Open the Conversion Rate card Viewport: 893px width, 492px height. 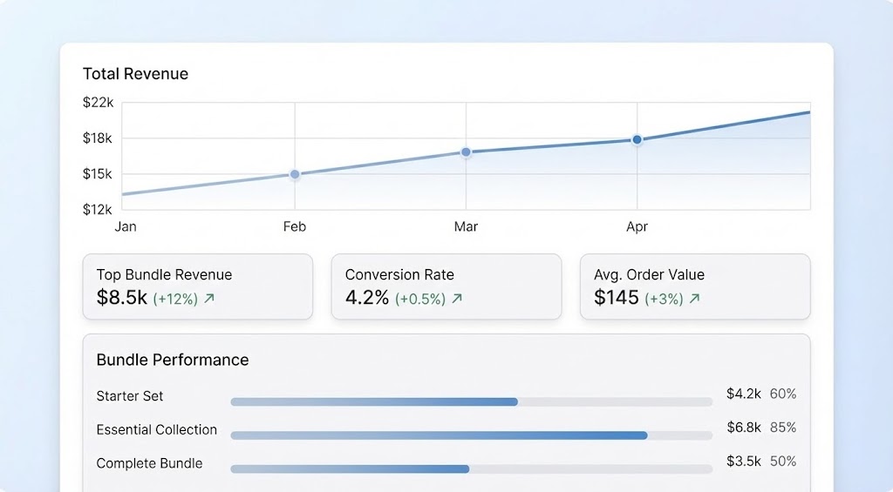click(446, 286)
